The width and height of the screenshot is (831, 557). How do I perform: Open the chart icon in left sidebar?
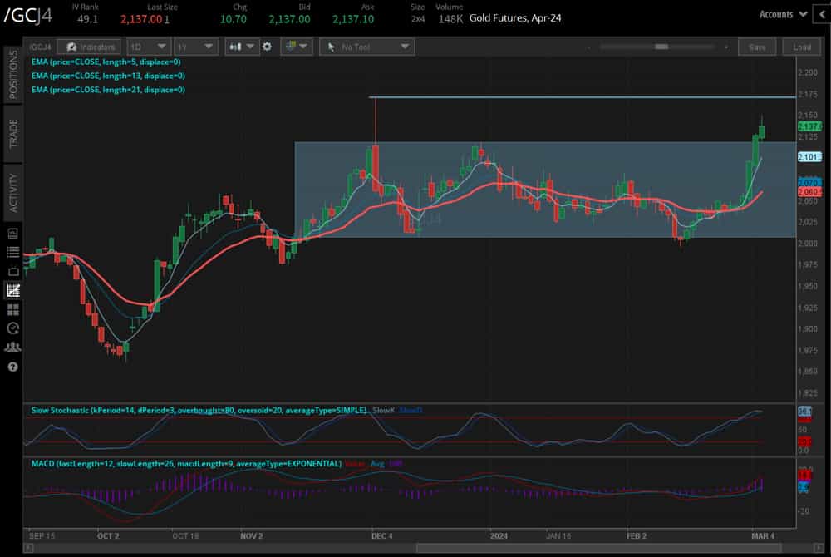pyautogui.click(x=12, y=290)
